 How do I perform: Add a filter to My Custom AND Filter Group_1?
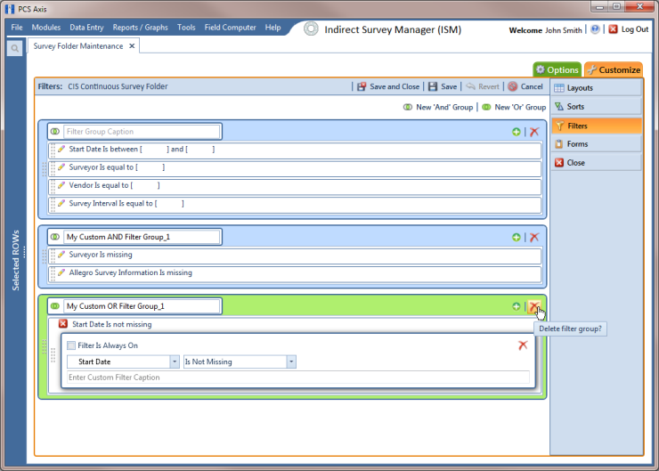coord(517,238)
